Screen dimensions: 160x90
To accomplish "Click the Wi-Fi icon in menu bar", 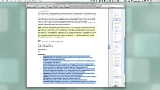I will [148, 1].
